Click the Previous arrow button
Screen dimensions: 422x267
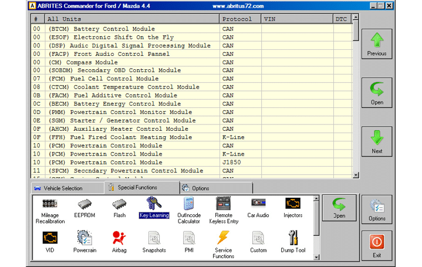[377, 44]
